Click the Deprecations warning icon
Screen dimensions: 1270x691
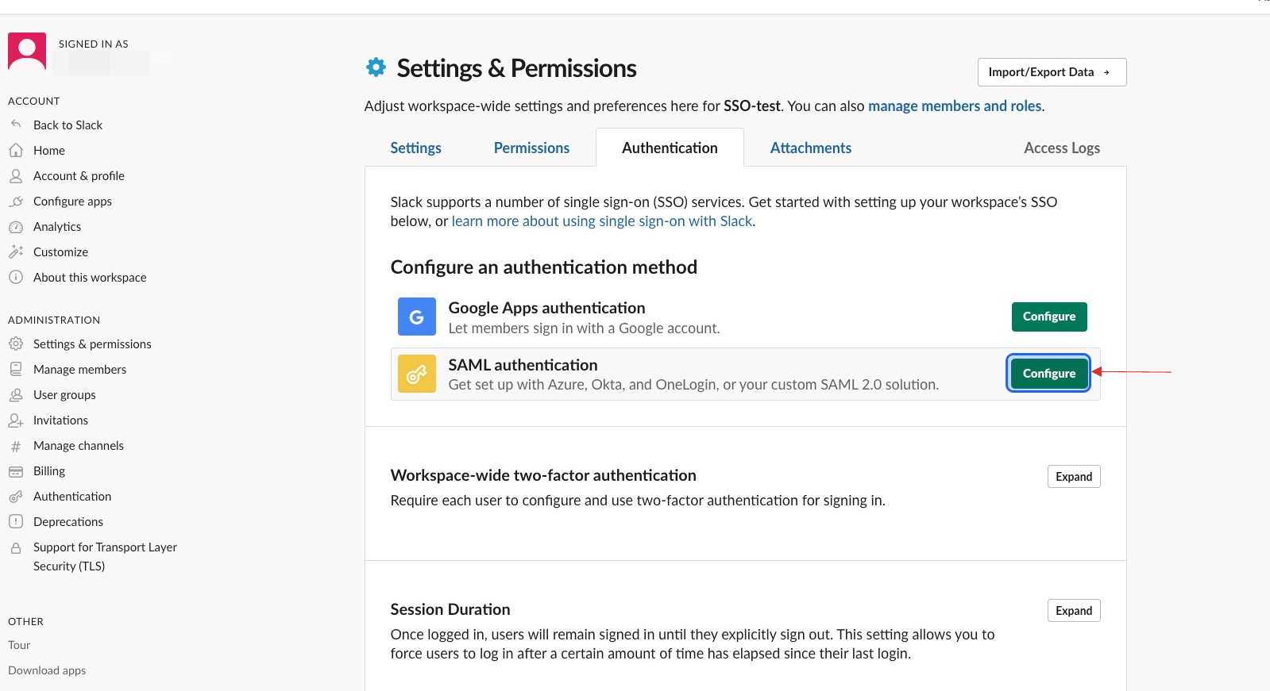click(x=16, y=521)
